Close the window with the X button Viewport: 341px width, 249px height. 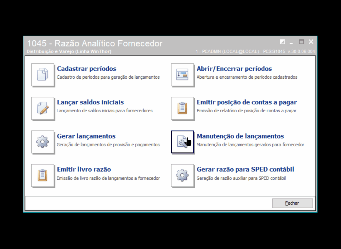point(311,42)
